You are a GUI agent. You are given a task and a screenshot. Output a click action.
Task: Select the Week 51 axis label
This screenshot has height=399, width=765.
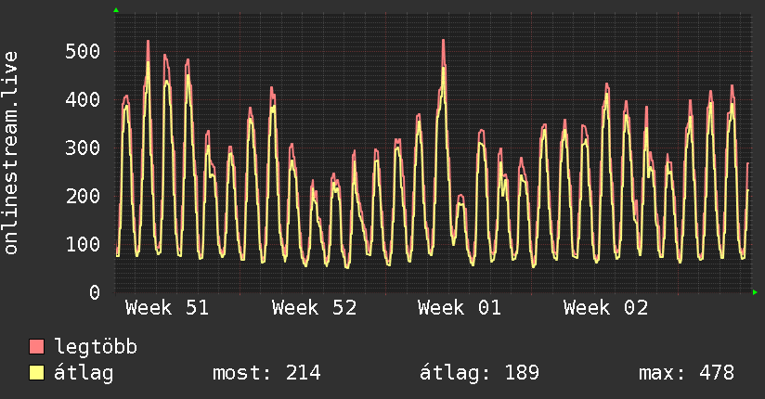tap(167, 308)
